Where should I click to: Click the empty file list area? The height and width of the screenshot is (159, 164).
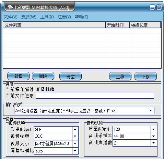point(82,48)
